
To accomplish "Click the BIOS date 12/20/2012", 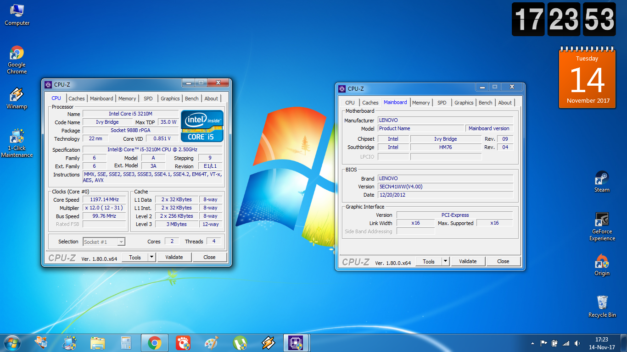I will point(445,195).
